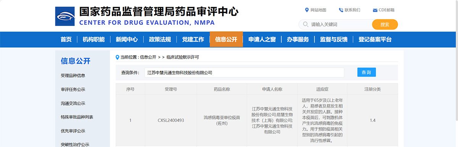The image size is (458, 147).
Task: Click the 查询条件 applicant input field
Action: click(x=244, y=72)
